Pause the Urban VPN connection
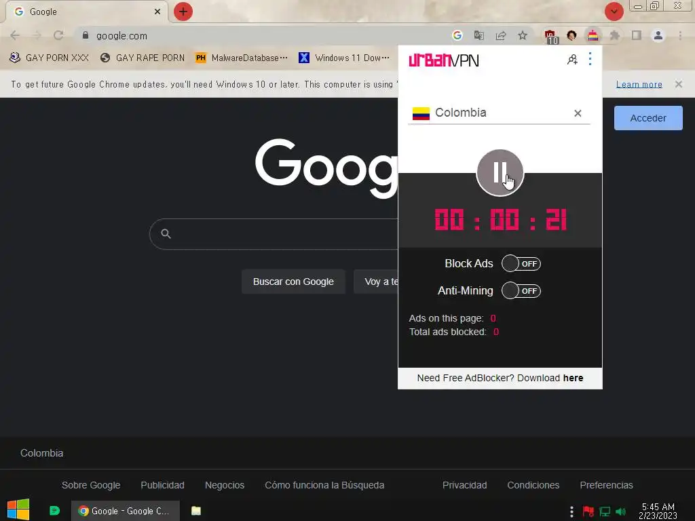Screen dimensions: 695x521 tap(500, 173)
